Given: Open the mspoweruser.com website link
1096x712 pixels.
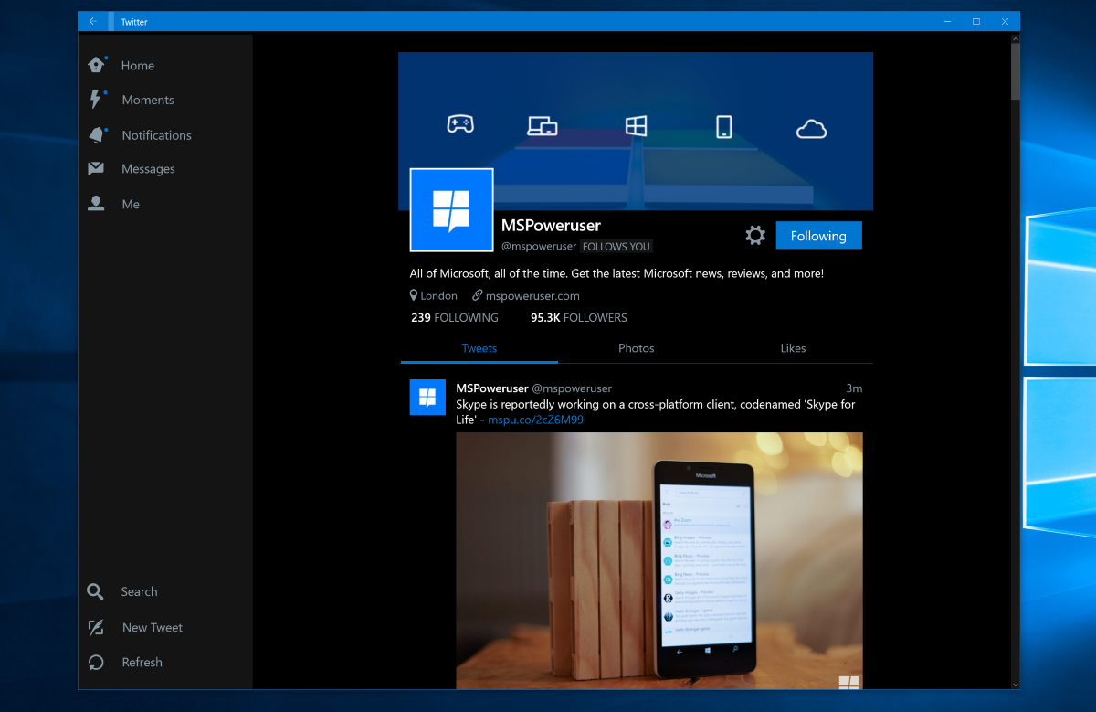Looking at the screenshot, I should (x=532, y=296).
